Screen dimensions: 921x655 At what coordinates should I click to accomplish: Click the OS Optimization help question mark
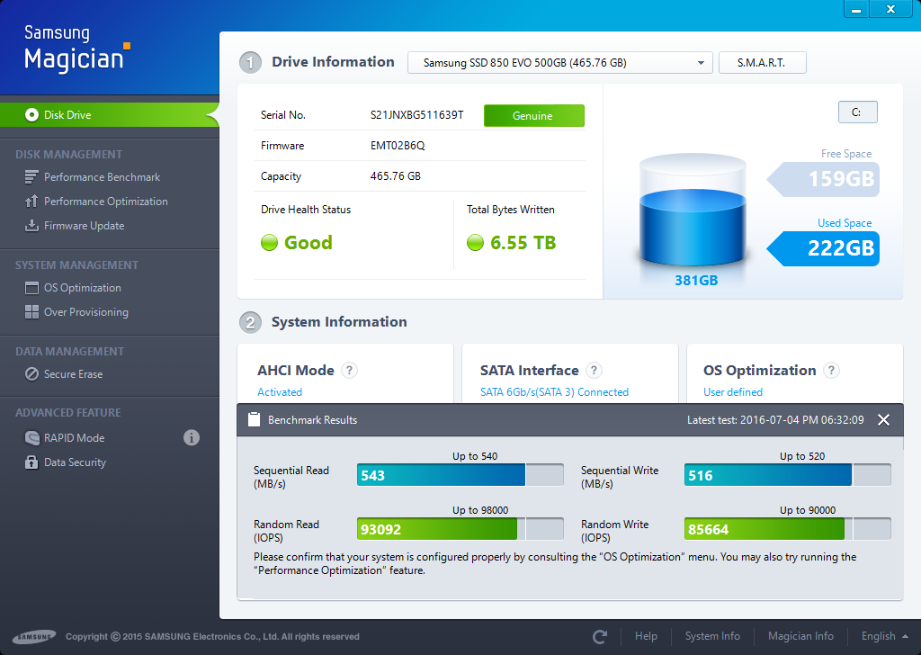(x=831, y=371)
